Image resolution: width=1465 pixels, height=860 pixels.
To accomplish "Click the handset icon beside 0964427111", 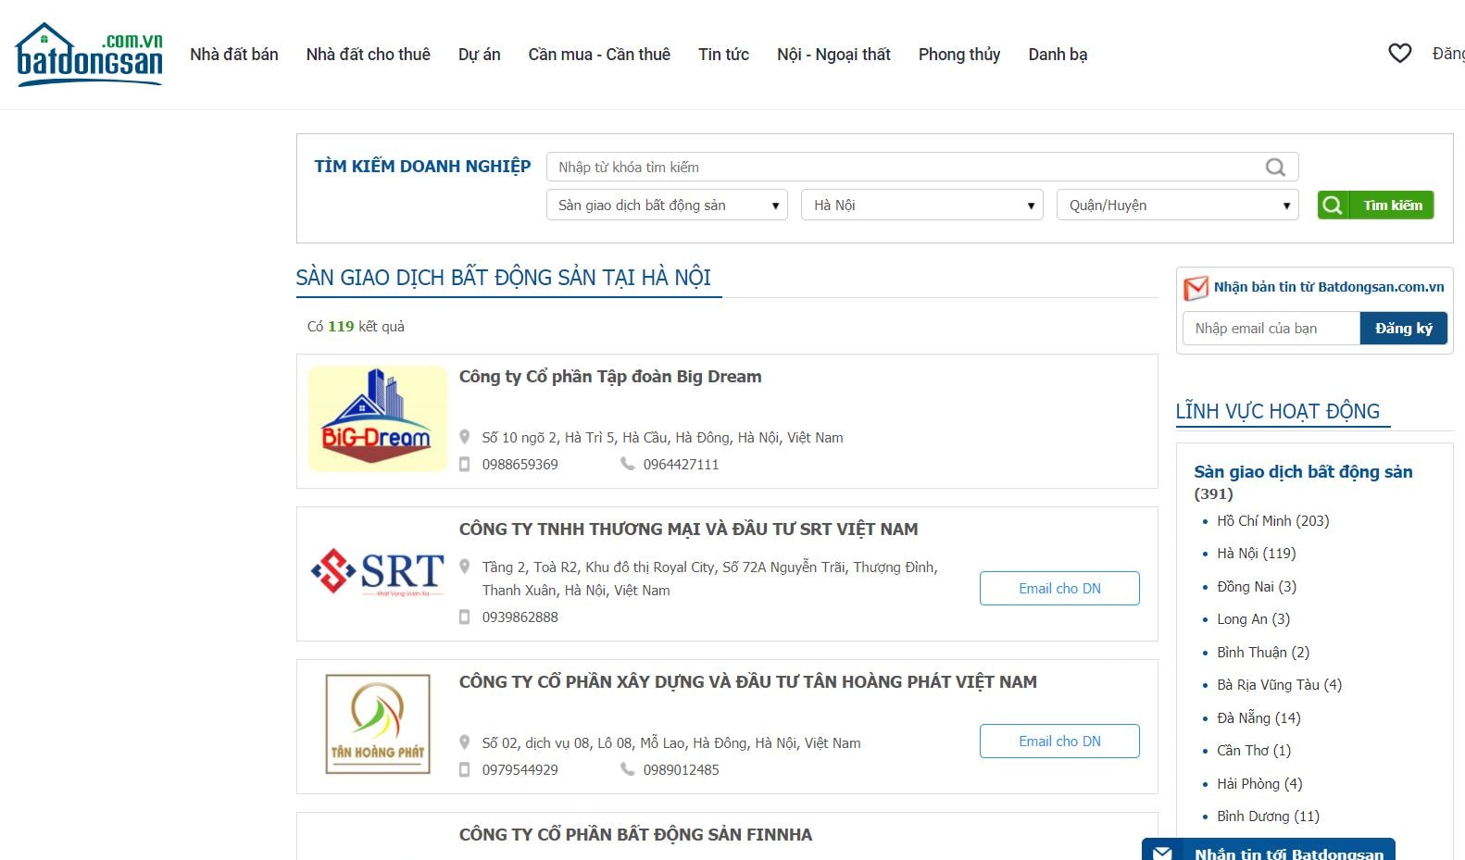I will pos(627,464).
